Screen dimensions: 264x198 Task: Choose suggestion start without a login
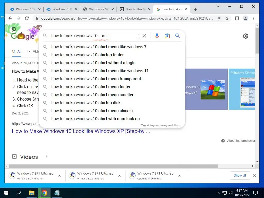pyautogui.click(x=112, y=63)
